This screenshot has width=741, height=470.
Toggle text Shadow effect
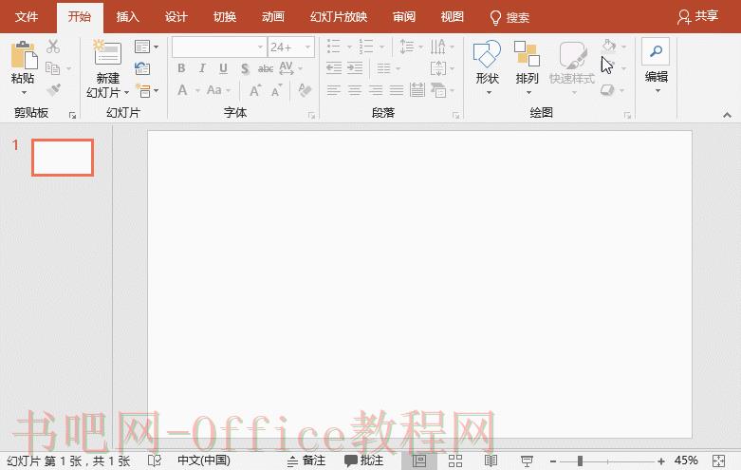point(245,69)
